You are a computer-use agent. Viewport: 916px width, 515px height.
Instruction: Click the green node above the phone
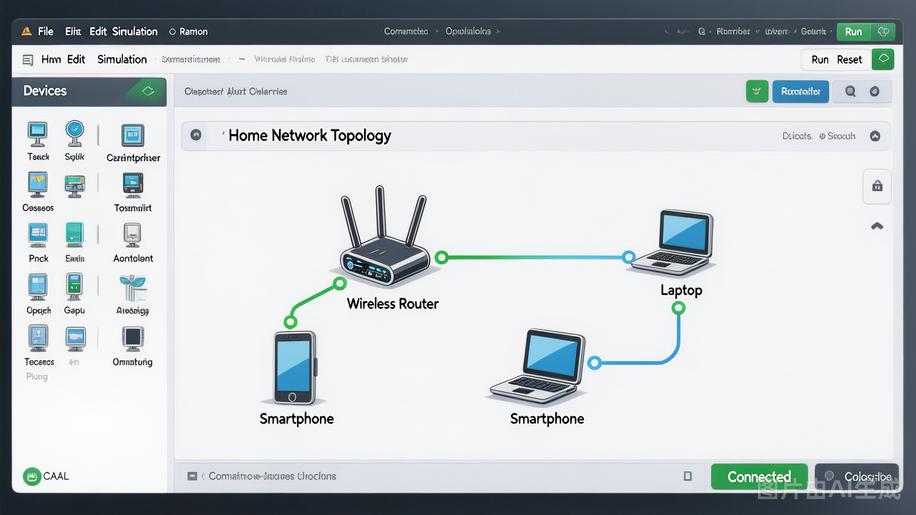tap(290, 321)
